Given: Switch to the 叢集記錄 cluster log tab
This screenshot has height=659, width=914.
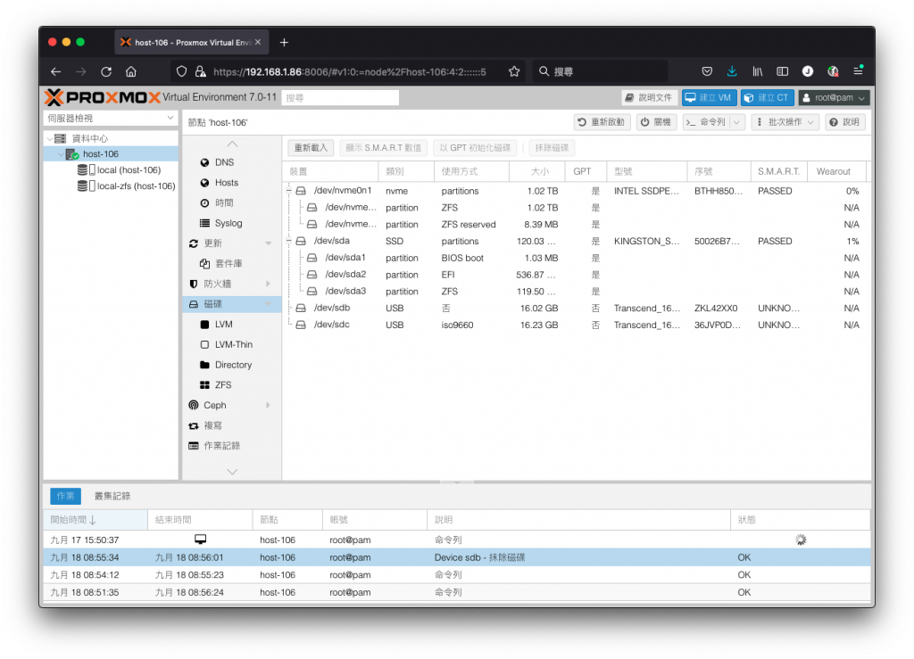Looking at the screenshot, I should pos(112,496).
